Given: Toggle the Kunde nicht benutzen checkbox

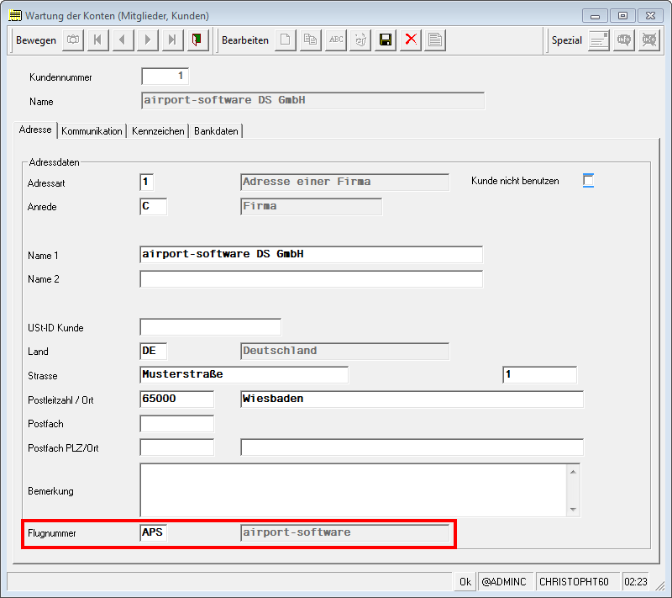Looking at the screenshot, I should pyautogui.click(x=588, y=180).
